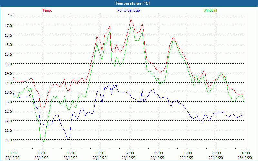
Task: Click the 03:00 time axis label
Action: tap(42, 153)
